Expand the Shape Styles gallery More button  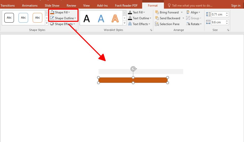(x=47, y=23)
